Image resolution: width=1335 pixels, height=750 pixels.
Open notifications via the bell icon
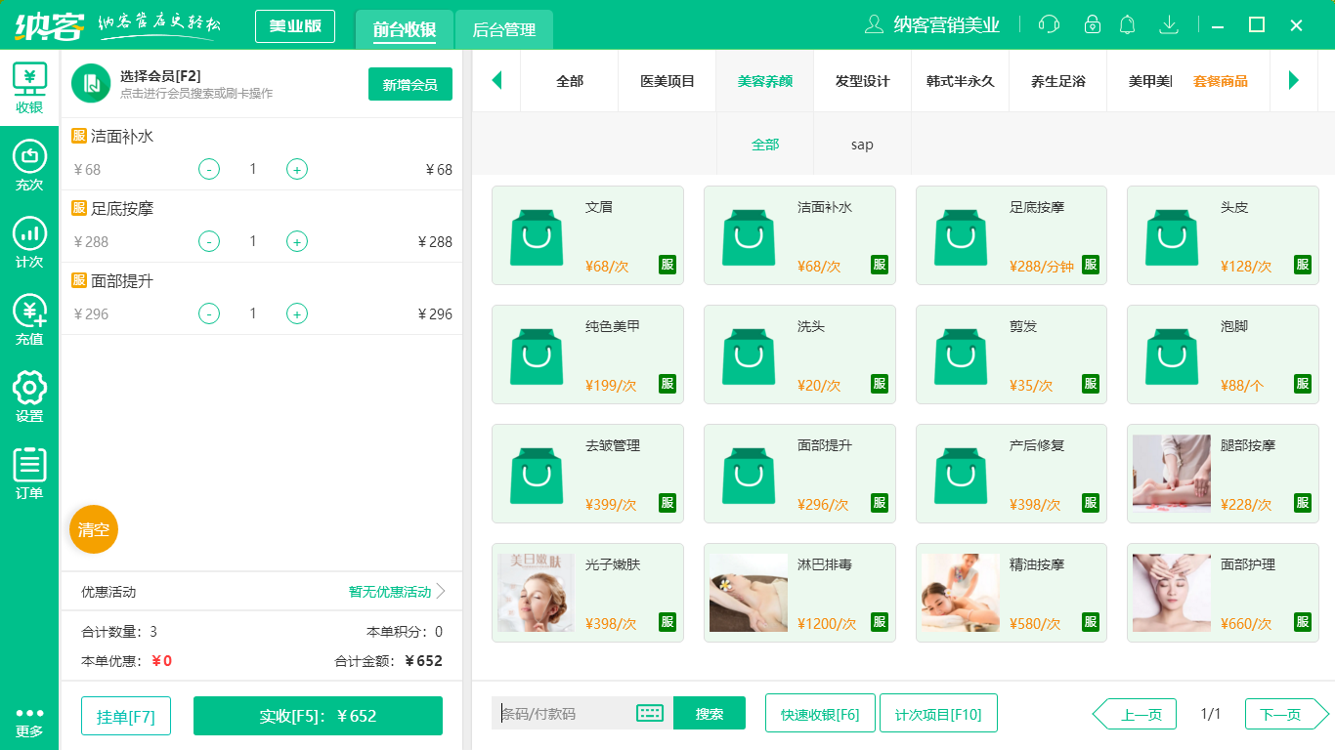pyautogui.click(x=1127, y=23)
